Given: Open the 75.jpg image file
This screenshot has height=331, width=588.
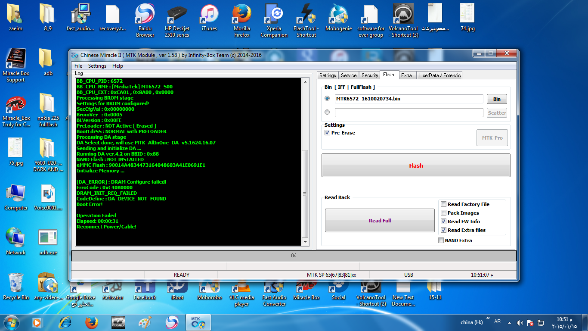Looking at the screenshot, I should [15, 152].
